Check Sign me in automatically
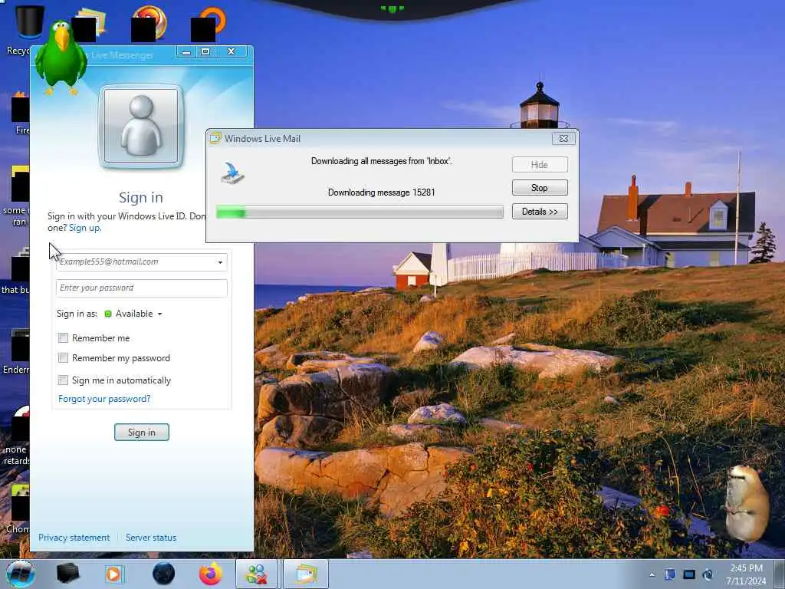Image resolution: width=785 pixels, height=589 pixels. coord(63,380)
